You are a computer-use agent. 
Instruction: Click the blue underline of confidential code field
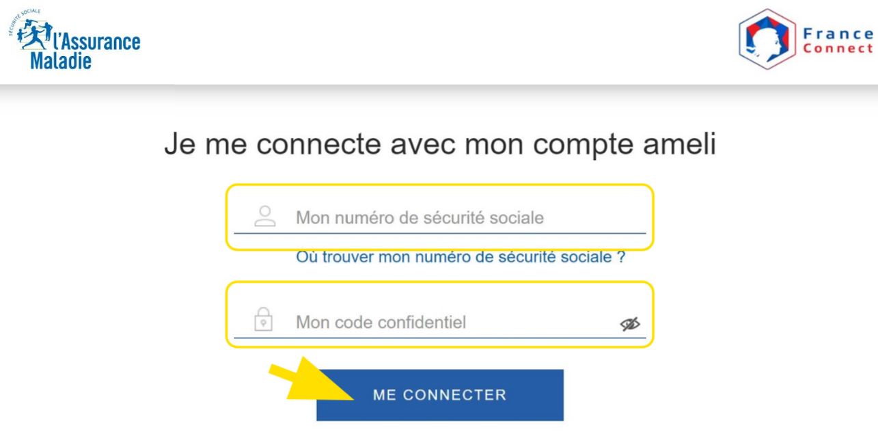point(439,337)
